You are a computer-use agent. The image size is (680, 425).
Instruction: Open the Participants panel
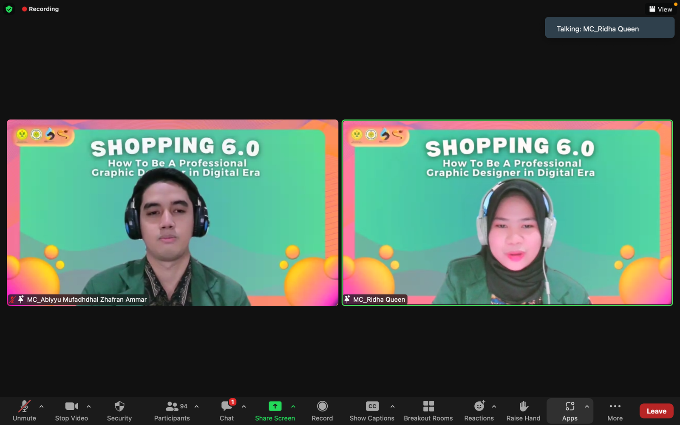(172, 411)
